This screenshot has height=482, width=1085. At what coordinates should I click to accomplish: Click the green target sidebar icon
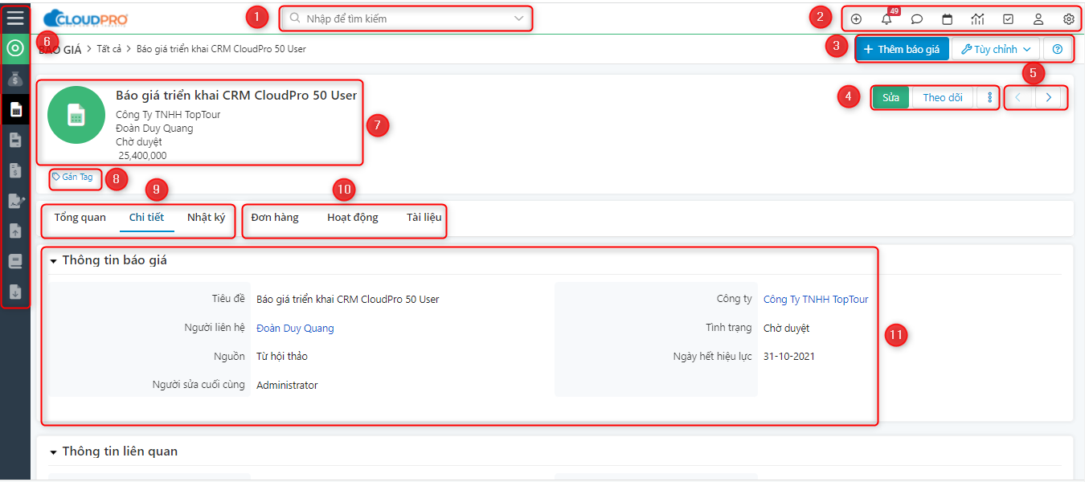point(15,48)
